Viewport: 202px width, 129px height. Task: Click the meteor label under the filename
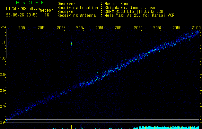46,10
